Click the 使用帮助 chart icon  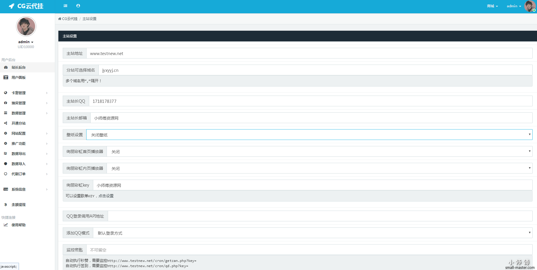click(6, 225)
